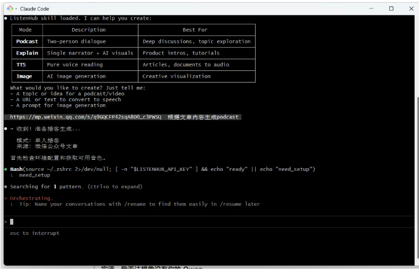Maximize the Claude Code window
Viewport: 419px width, 274px height.
(x=391, y=8)
